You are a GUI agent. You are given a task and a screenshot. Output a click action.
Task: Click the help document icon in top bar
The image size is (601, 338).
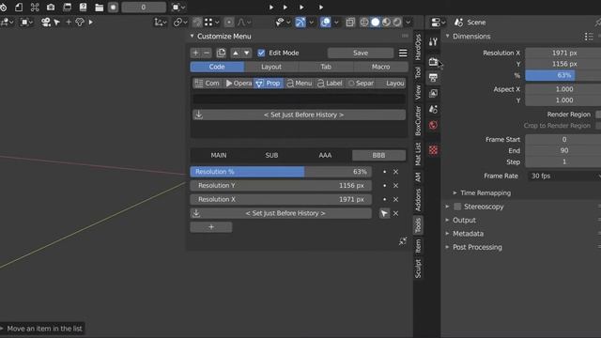coord(83,7)
